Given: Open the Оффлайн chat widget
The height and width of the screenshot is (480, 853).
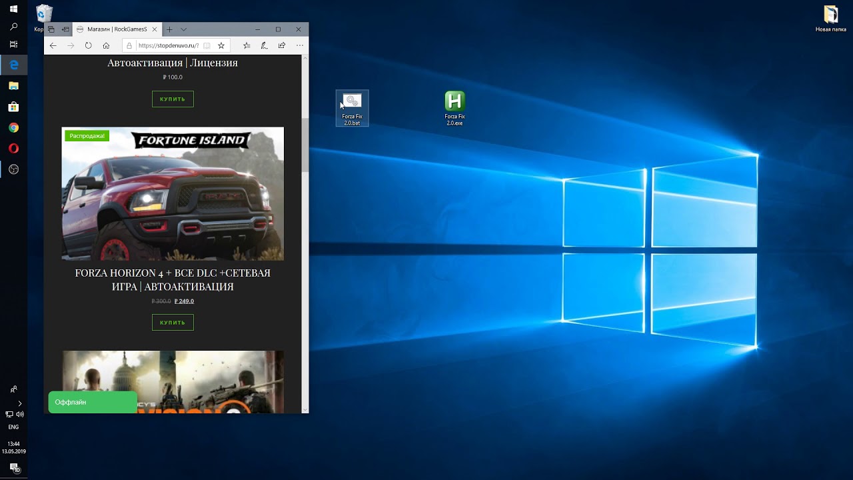Looking at the screenshot, I should click(x=93, y=402).
